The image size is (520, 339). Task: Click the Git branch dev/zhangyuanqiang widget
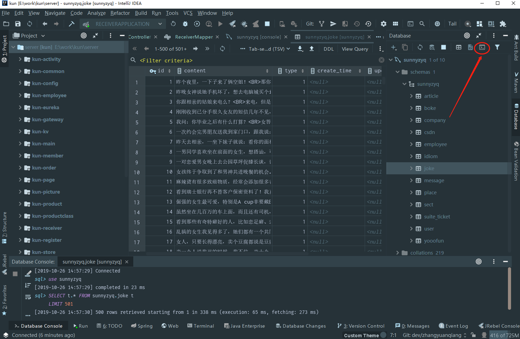pyautogui.click(x=434, y=335)
